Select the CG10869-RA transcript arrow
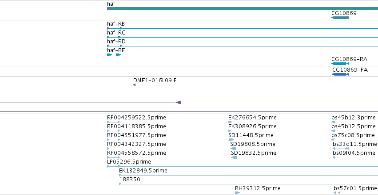Viewport: 378px width, 195px height. coord(340,64)
